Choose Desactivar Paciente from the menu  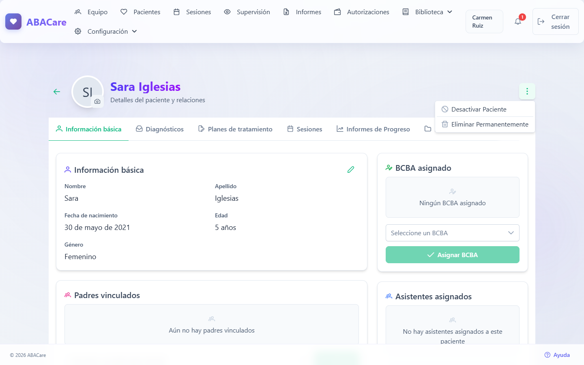485,109
